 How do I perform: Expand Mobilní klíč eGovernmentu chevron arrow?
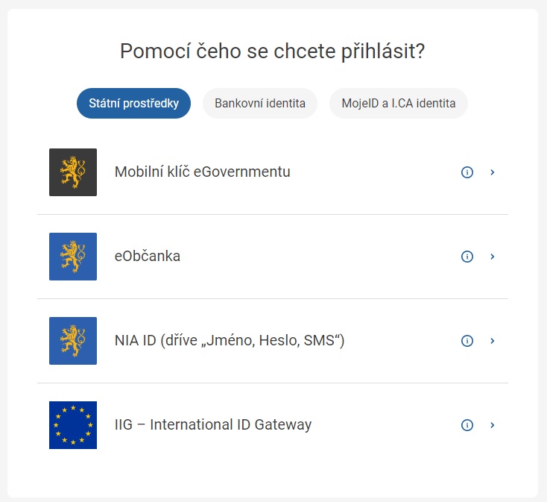pyautogui.click(x=493, y=172)
